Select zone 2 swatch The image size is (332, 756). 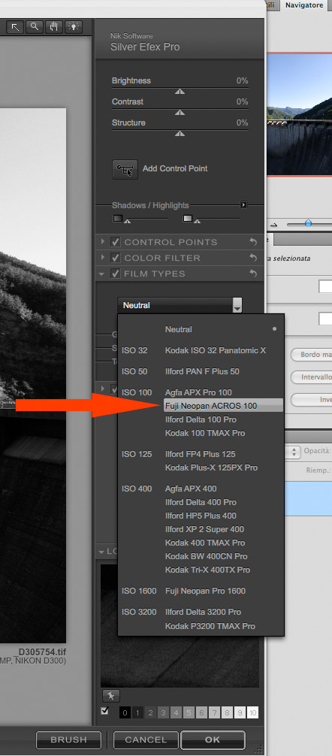tap(151, 712)
